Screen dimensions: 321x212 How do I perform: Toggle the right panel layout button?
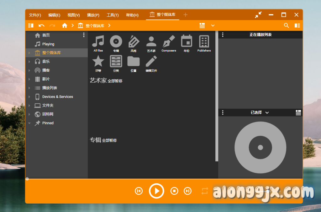click(297, 25)
